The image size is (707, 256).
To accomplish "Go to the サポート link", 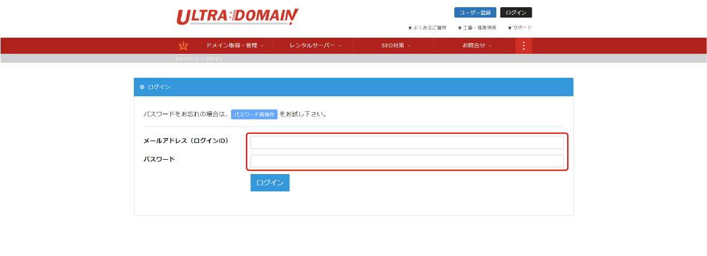I will click(x=520, y=28).
